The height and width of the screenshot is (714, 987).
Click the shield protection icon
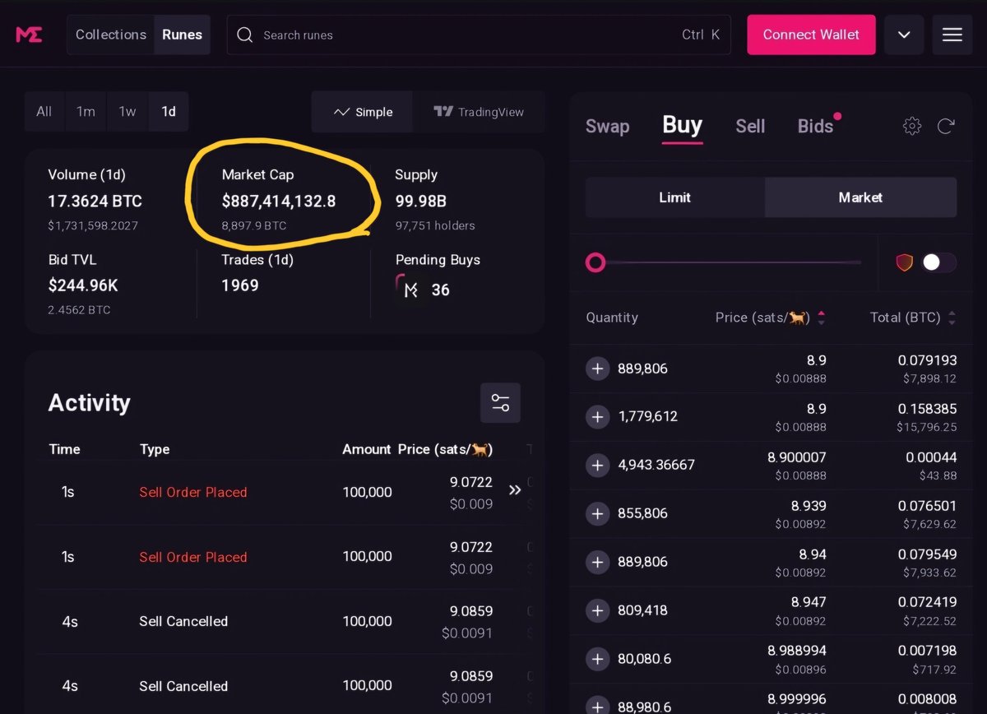(x=905, y=262)
